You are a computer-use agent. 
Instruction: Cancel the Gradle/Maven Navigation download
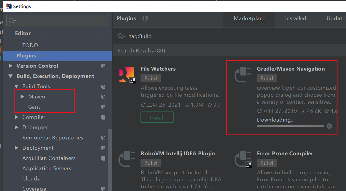tap(329, 126)
